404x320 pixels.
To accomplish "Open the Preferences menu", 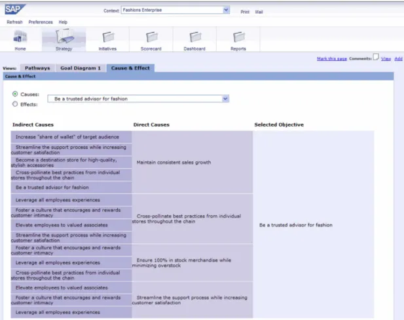I will click(x=41, y=22).
